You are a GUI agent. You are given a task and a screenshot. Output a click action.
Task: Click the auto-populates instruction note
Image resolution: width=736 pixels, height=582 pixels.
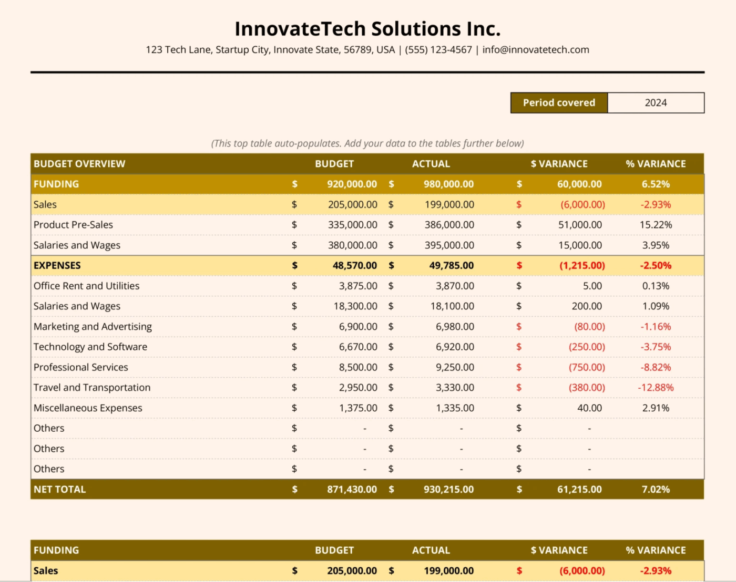tap(367, 143)
